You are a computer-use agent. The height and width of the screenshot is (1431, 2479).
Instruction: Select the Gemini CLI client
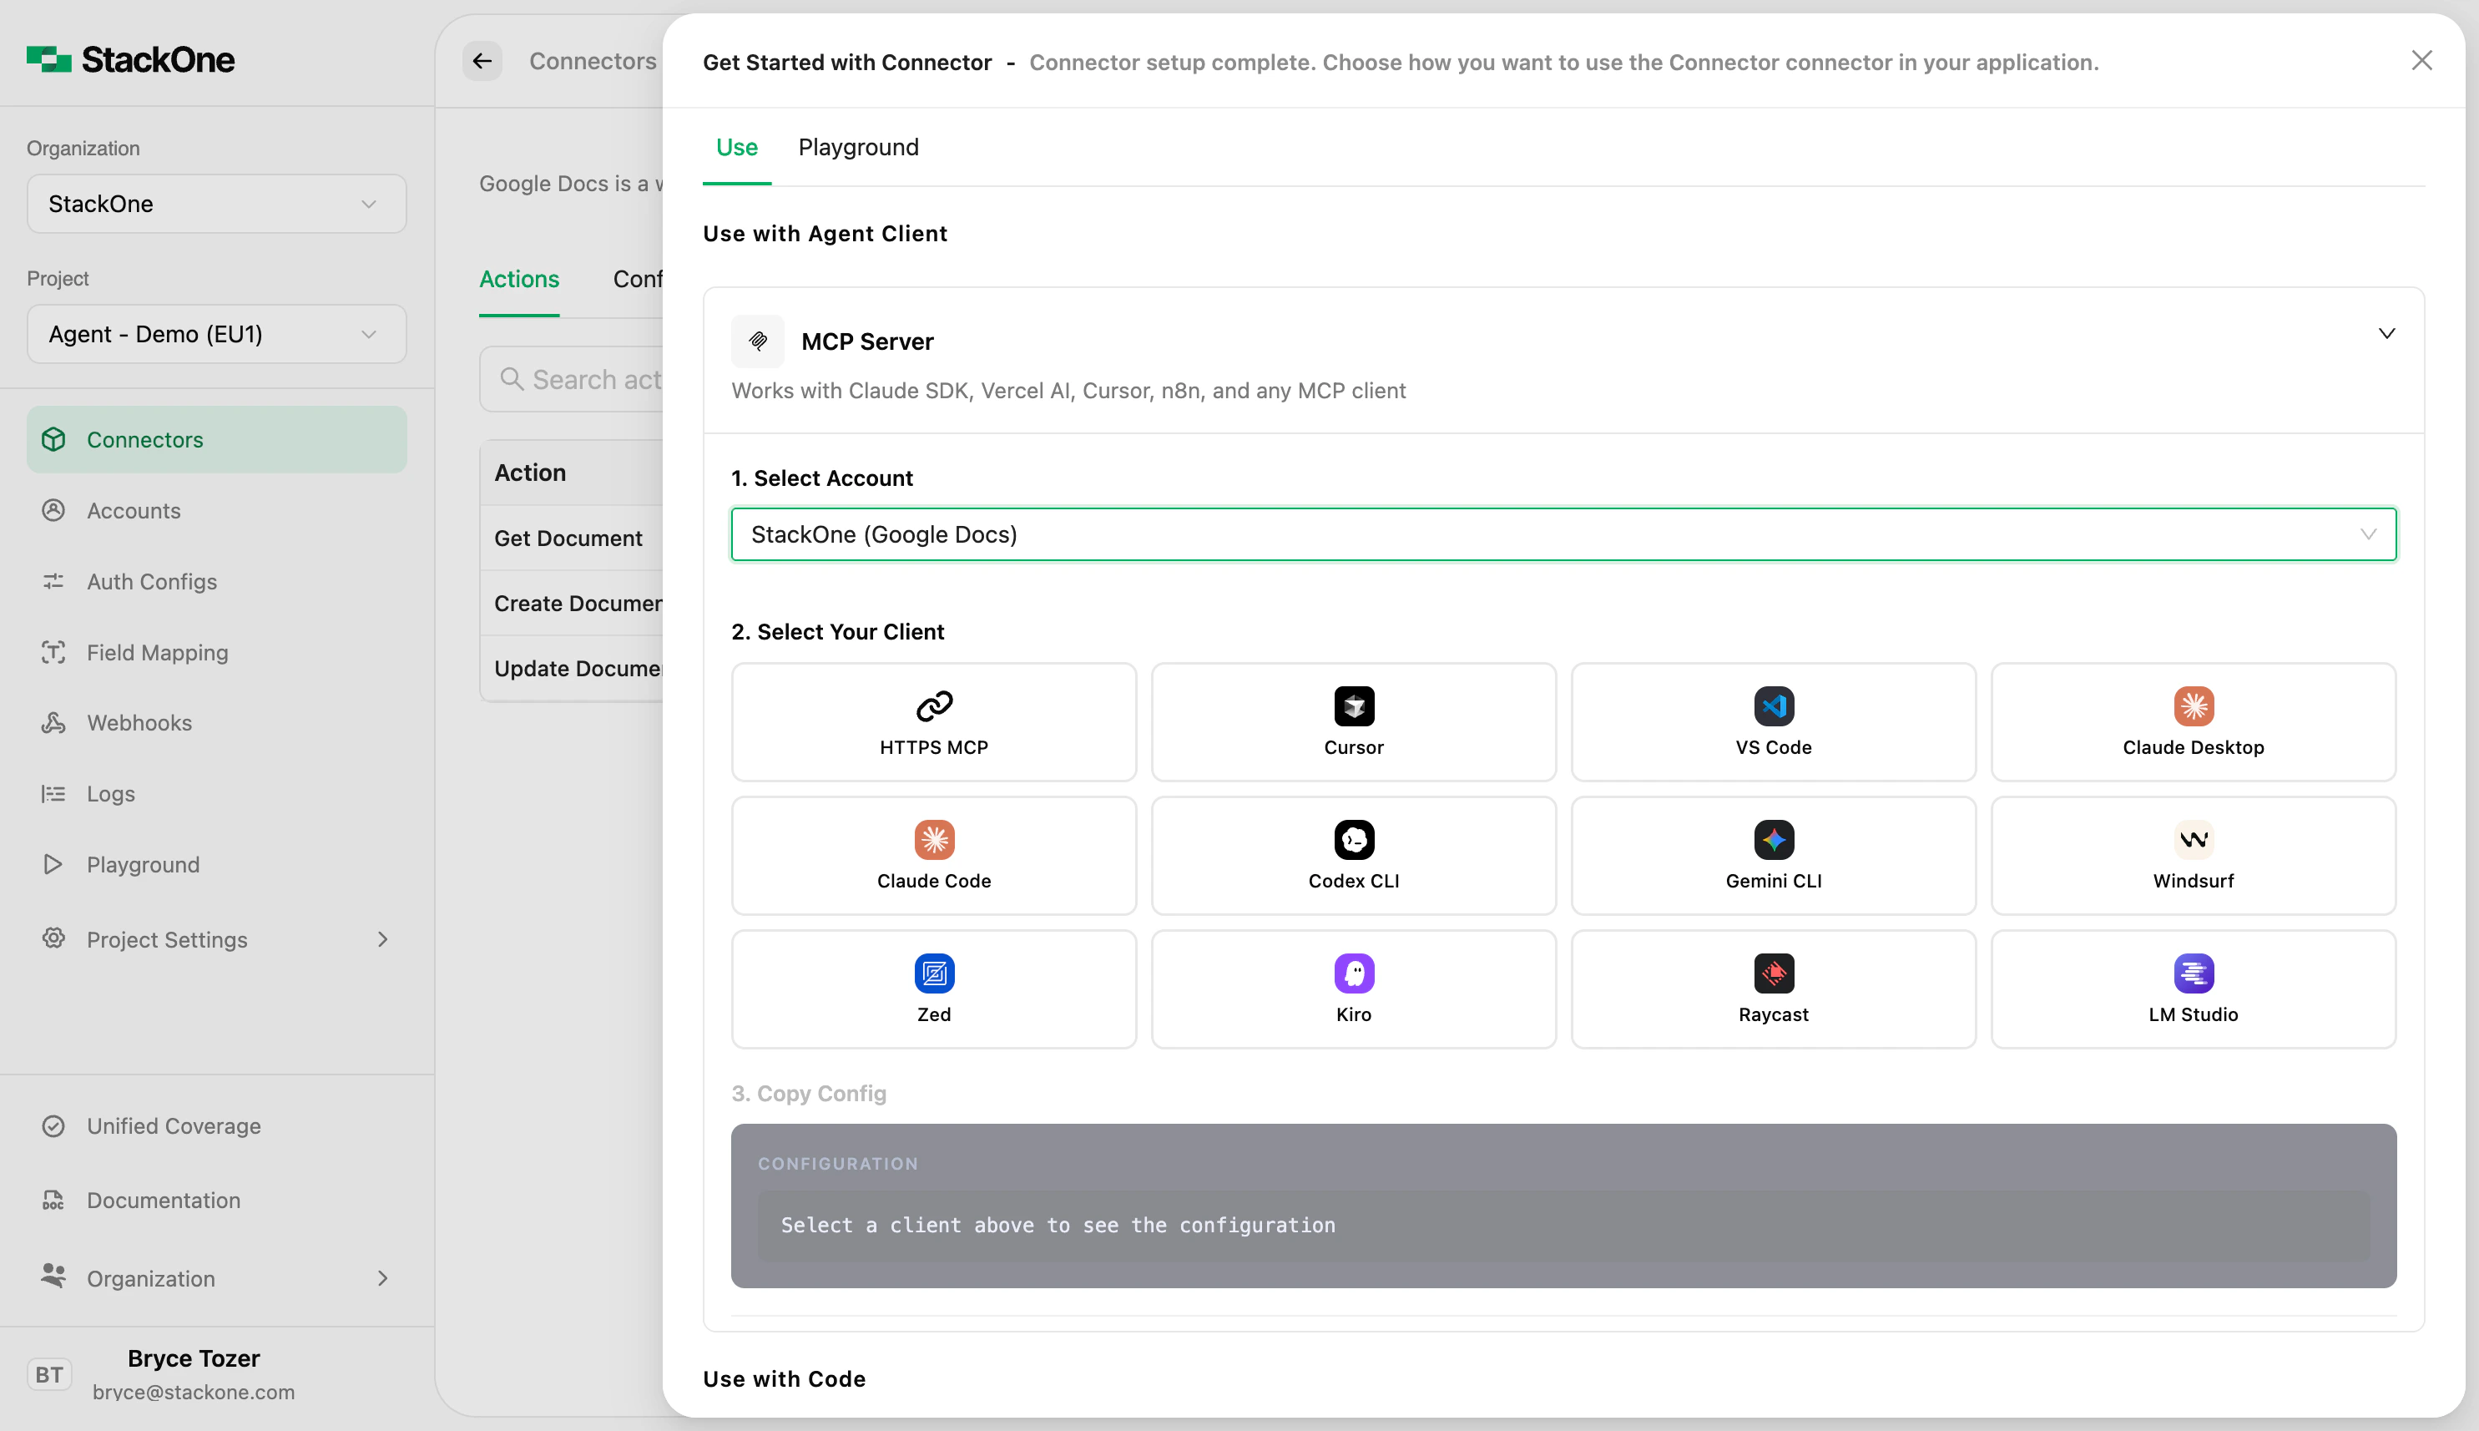[x=1773, y=855]
